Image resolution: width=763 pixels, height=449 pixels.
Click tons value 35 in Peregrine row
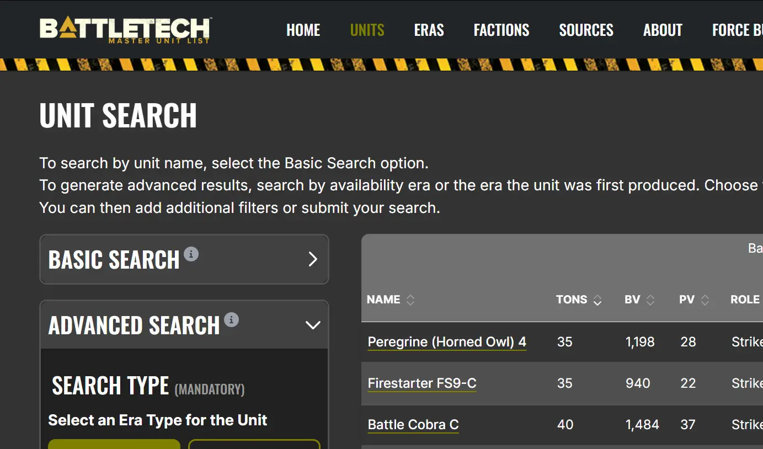tap(565, 342)
